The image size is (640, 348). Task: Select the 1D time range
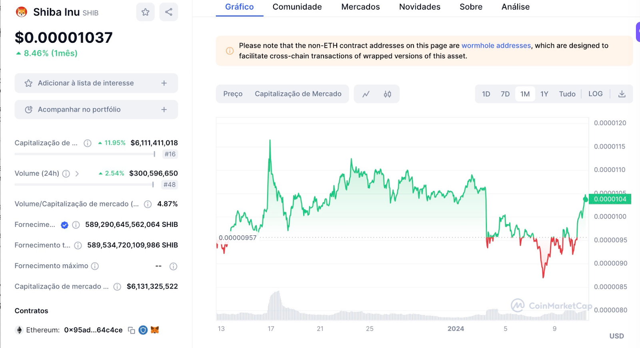click(x=486, y=94)
